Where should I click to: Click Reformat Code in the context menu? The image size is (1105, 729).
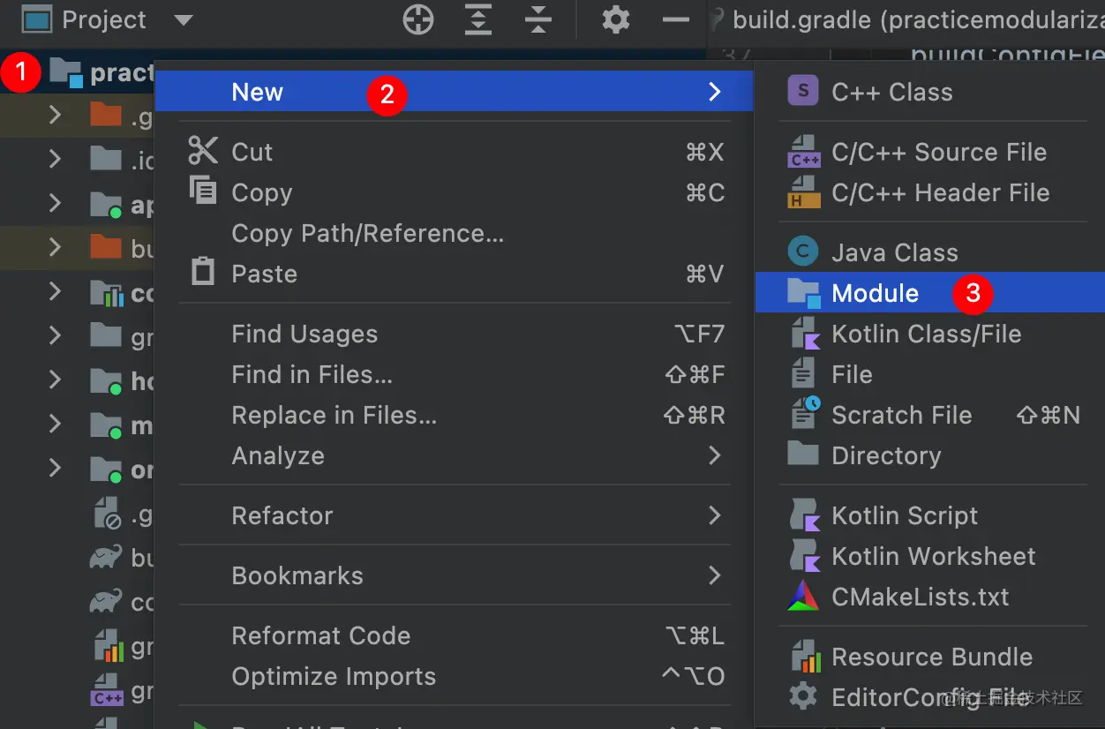click(320, 635)
